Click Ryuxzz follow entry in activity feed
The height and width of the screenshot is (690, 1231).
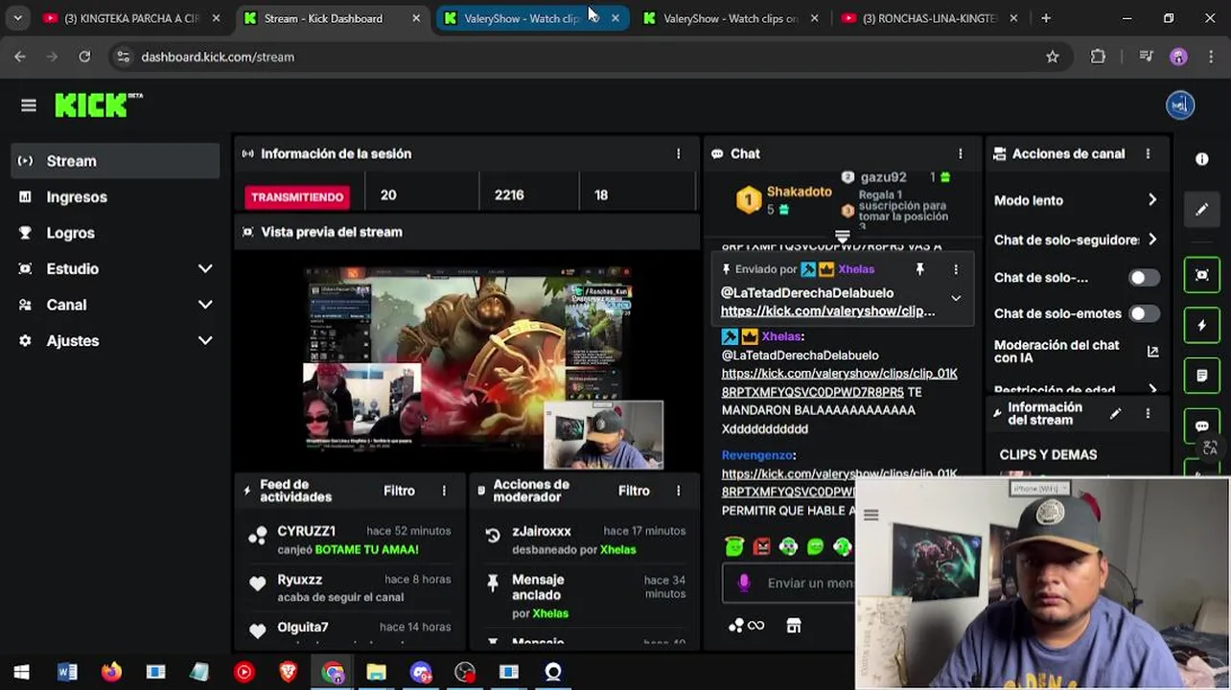click(x=350, y=587)
